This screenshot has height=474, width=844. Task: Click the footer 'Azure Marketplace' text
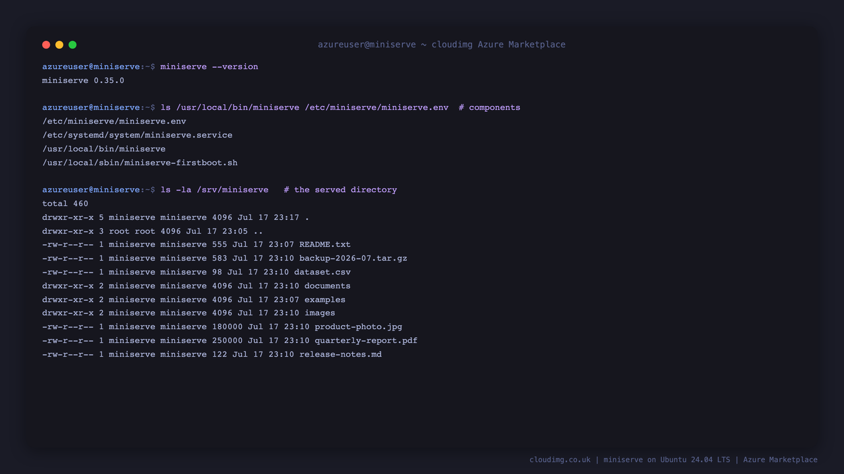(x=780, y=460)
